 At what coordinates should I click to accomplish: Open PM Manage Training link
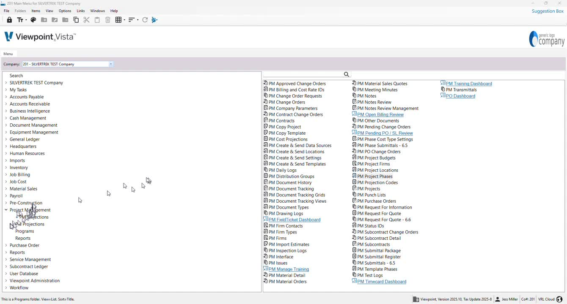click(x=289, y=269)
